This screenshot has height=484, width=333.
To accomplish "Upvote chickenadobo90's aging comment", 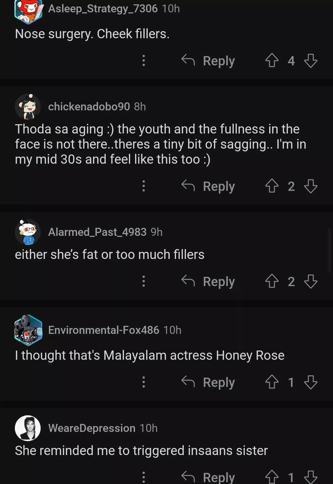I will click(x=272, y=186).
